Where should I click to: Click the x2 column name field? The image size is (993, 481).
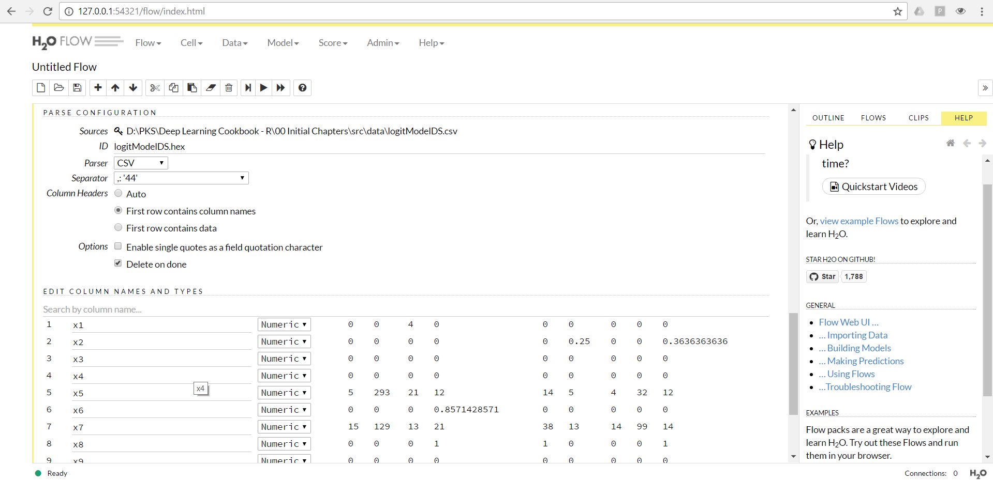coord(161,342)
